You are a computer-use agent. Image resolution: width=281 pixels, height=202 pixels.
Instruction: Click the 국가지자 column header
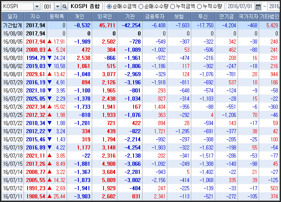(249, 17)
